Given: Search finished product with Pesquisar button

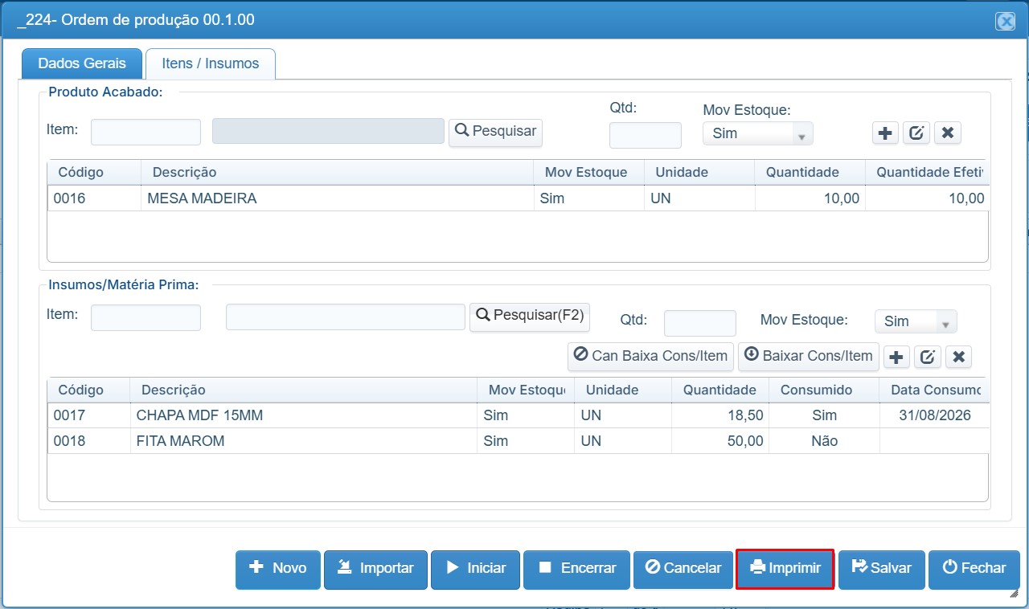Looking at the screenshot, I should 495,132.
